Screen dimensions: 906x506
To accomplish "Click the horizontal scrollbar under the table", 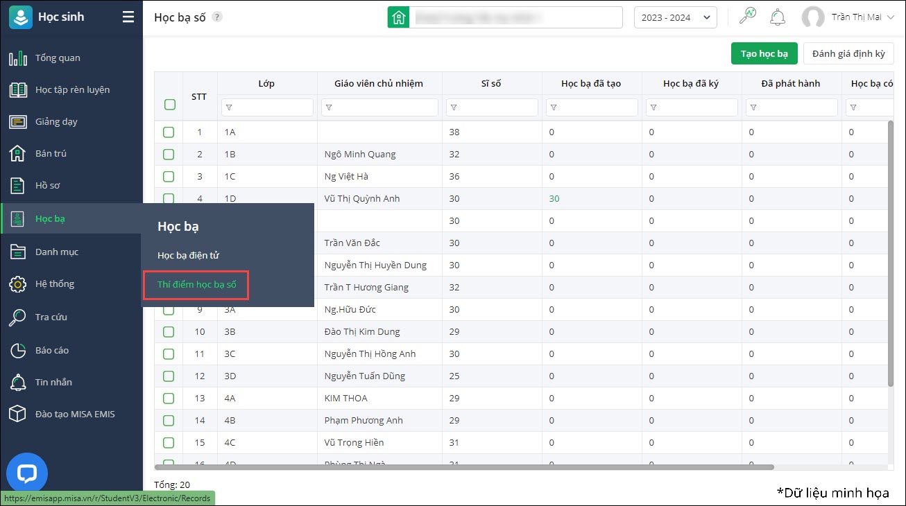I will [464, 467].
